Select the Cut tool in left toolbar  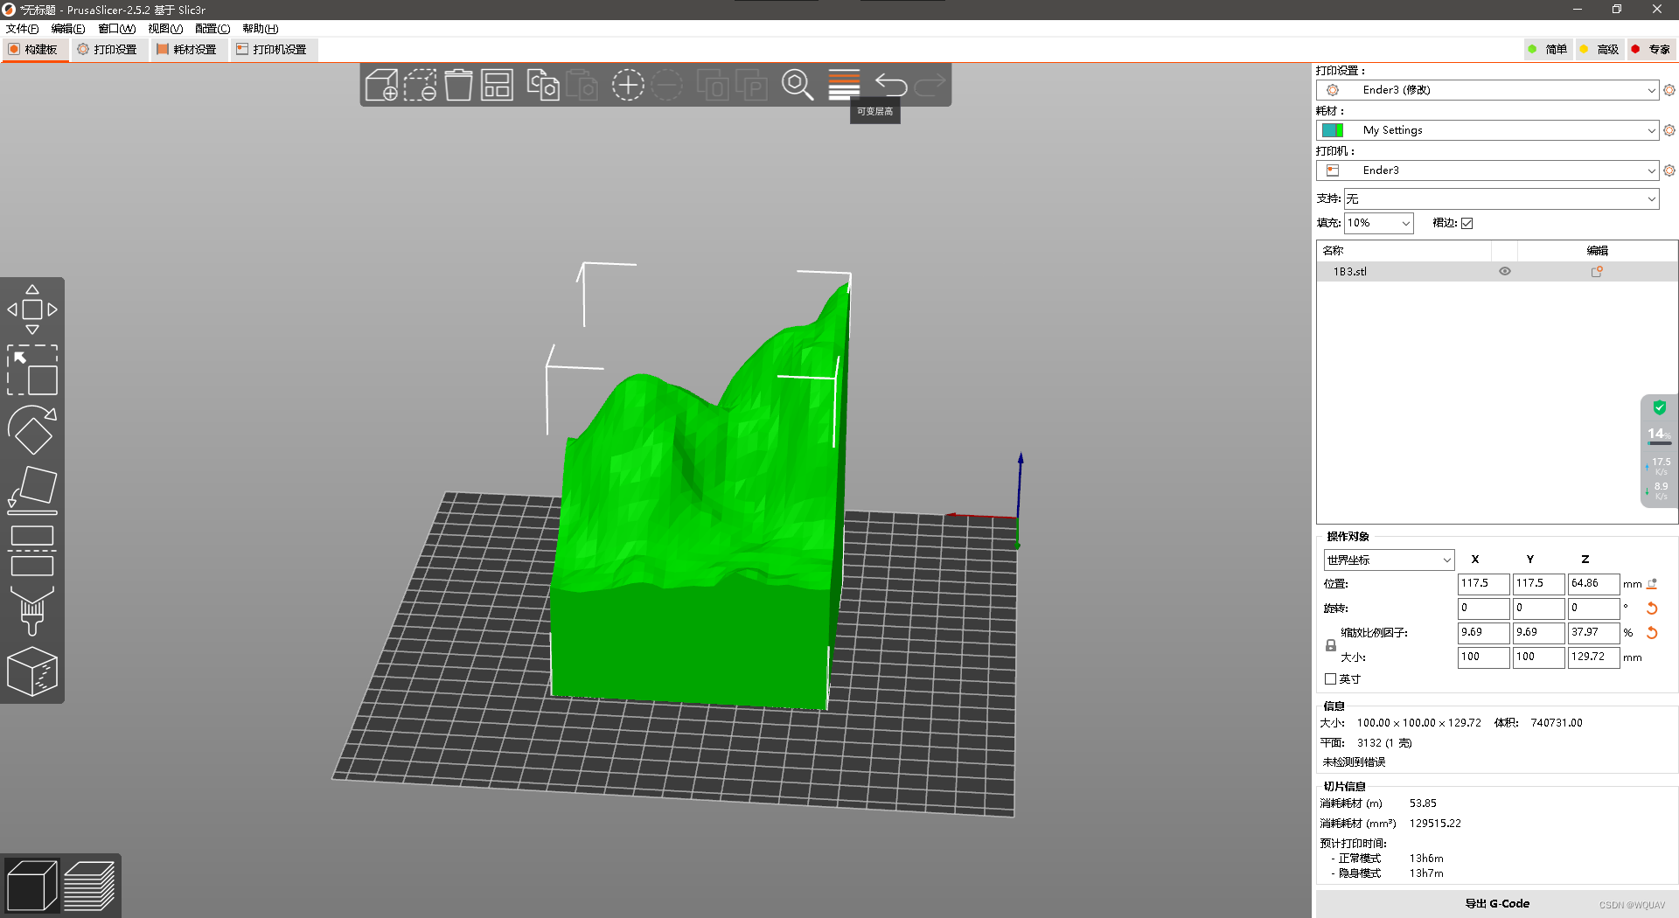pyautogui.click(x=32, y=551)
